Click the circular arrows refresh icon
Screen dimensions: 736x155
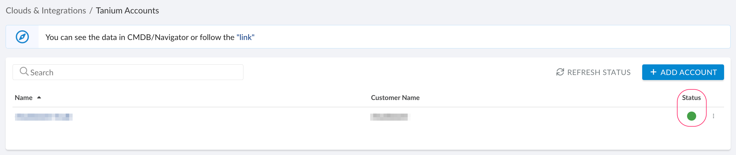560,72
